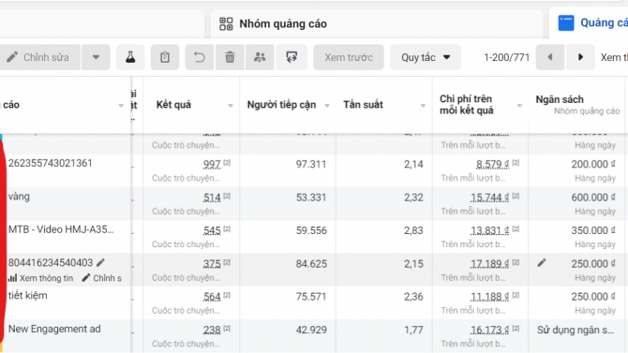The width and height of the screenshot is (628, 353).
Task: Click result value 564
Action: [x=212, y=297]
